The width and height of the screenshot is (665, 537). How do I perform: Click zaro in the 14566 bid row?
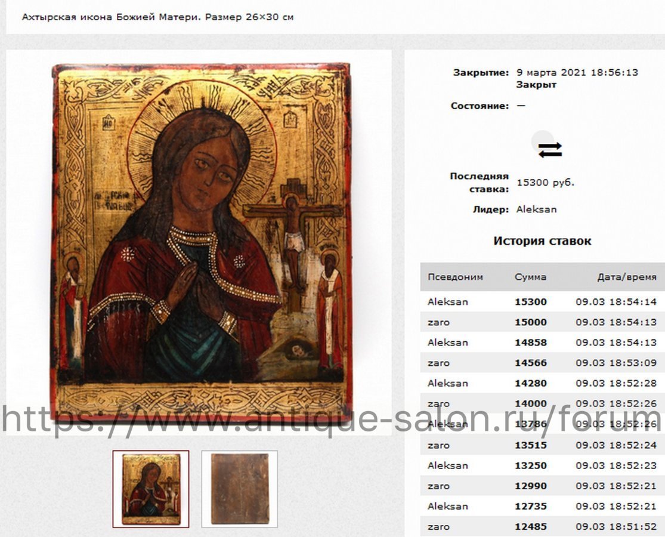[438, 363]
